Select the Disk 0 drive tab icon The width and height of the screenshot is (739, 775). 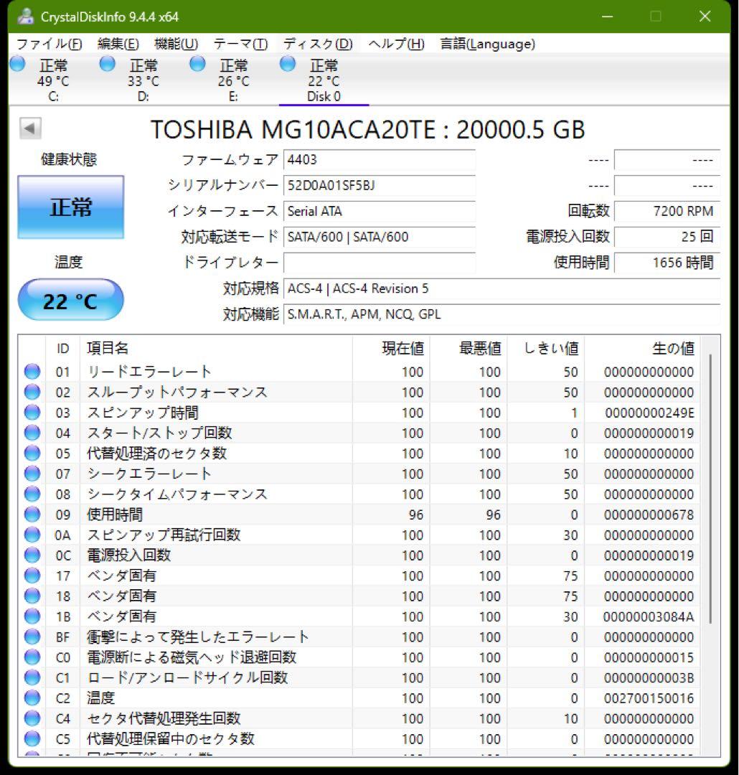(x=286, y=64)
